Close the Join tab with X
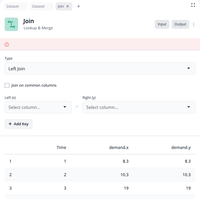The width and height of the screenshot is (200, 199). coord(68,6)
